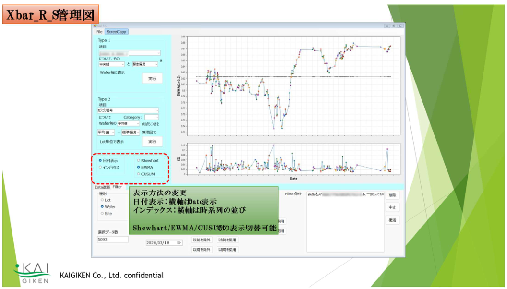Click the 復活 button
The width and height of the screenshot is (507, 289).
(392, 220)
